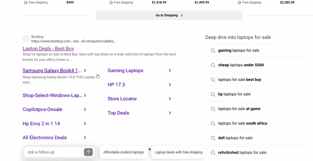Open Shop-Select-Windows-Lap… sitelink

point(52,96)
